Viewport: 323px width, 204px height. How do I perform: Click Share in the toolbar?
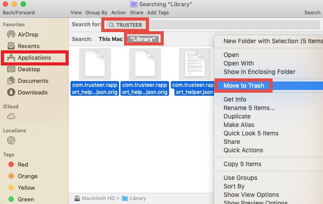click(137, 12)
